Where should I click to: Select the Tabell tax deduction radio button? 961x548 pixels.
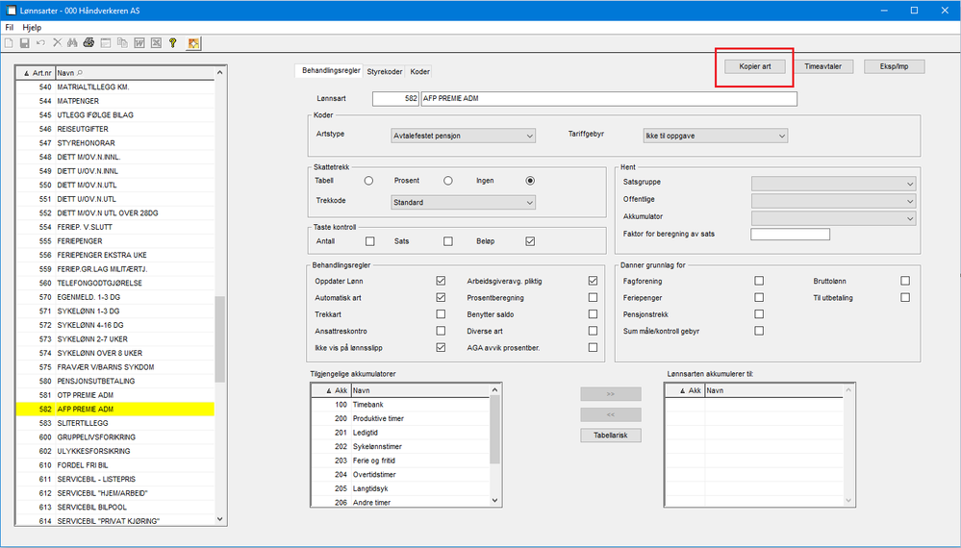pos(368,181)
